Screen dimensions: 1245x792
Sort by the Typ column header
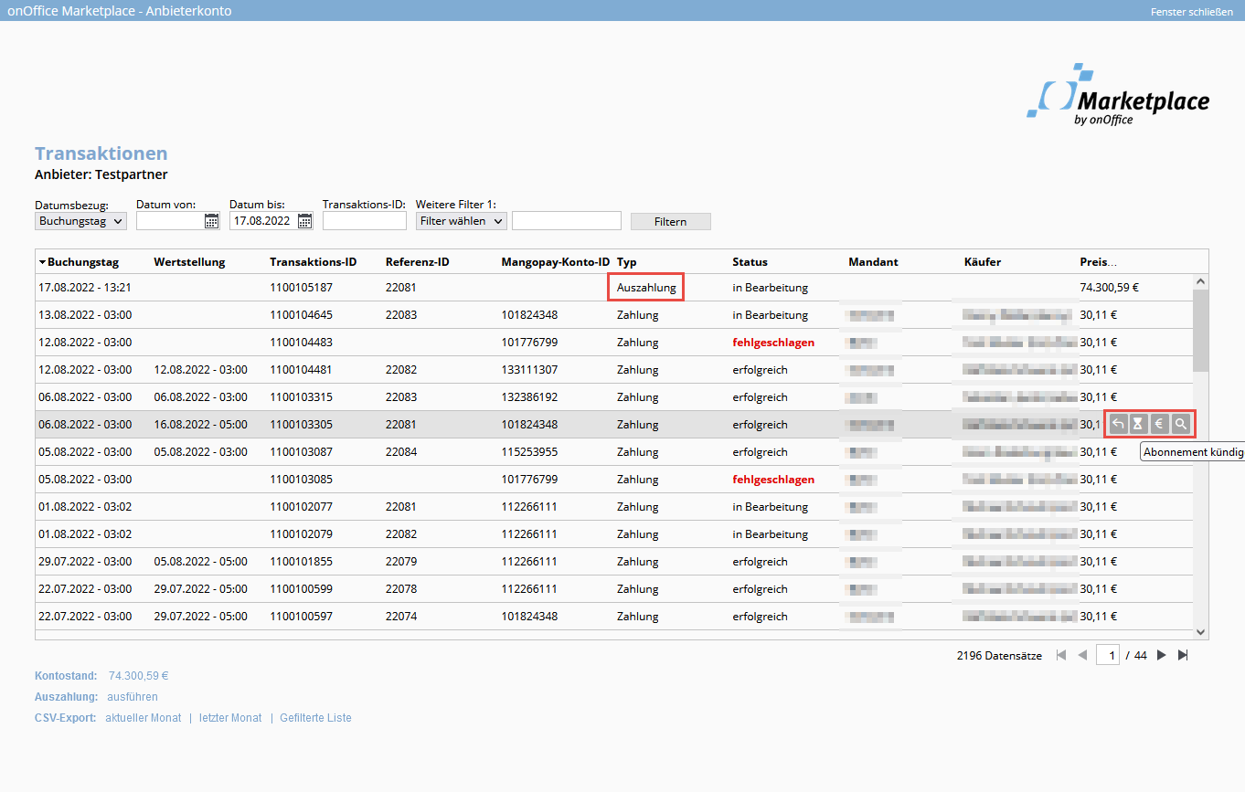[x=627, y=262]
